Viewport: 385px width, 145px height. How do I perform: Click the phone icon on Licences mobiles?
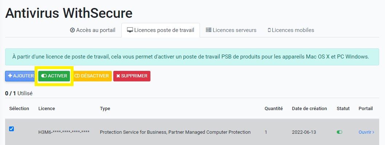(x=269, y=31)
